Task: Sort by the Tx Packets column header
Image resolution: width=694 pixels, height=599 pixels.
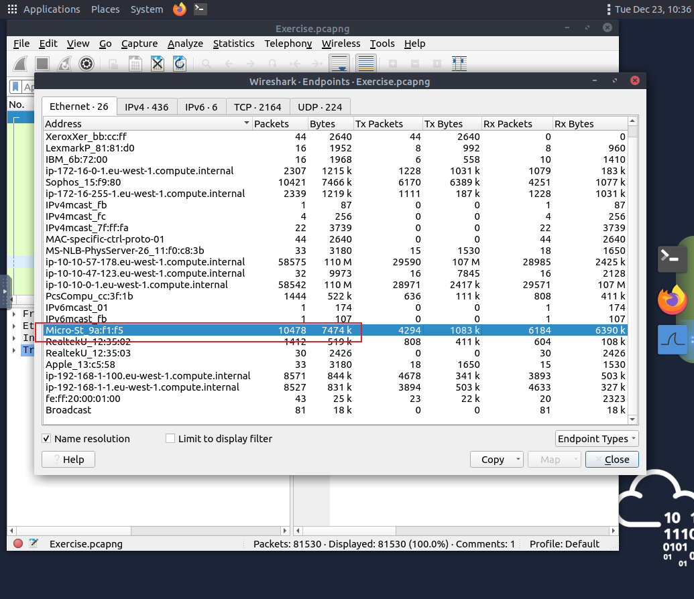Action: pos(388,123)
